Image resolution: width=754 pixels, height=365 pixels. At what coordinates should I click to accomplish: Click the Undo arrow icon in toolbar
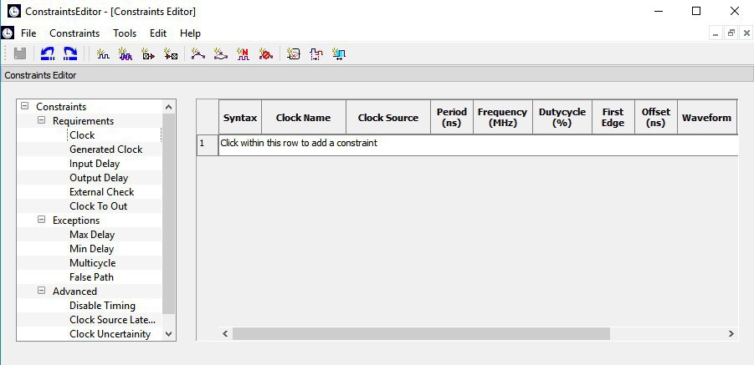[x=48, y=53]
